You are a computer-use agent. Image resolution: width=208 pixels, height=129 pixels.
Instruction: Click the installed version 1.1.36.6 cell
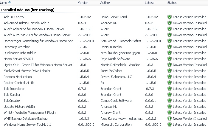click(84, 59)
